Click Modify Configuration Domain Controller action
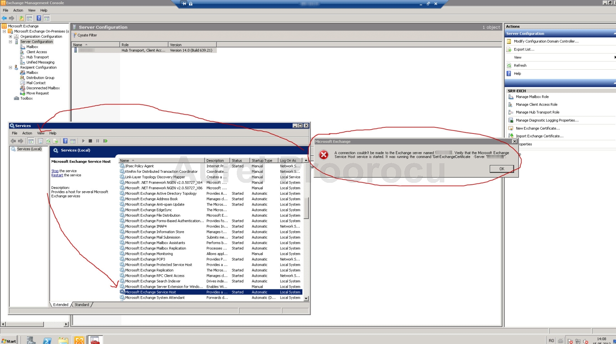The image size is (616, 344). pyautogui.click(x=546, y=41)
